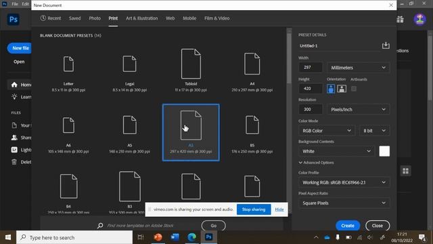This screenshot has width=433, height=244.
Task: Save document preset icon beside Untitled-1
Action: (386, 45)
